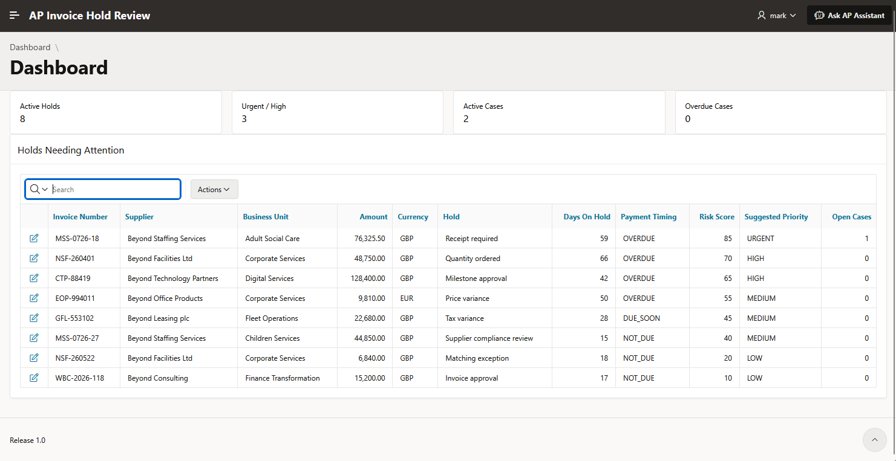The height and width of the screenshot is (461, 896).
Task: Click the Overdue Cases card
Action: (781, 112)
